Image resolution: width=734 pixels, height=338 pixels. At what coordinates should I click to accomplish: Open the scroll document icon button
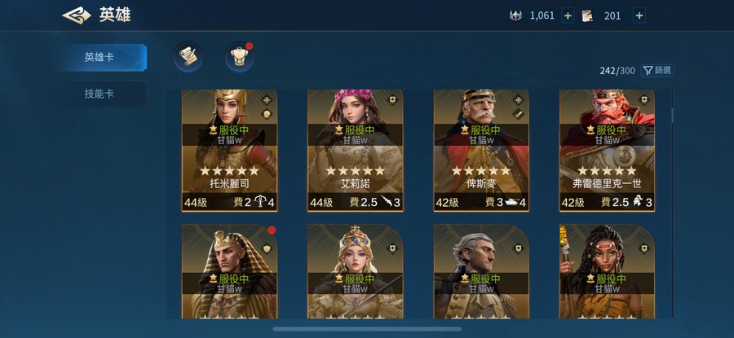pos(188,56)
